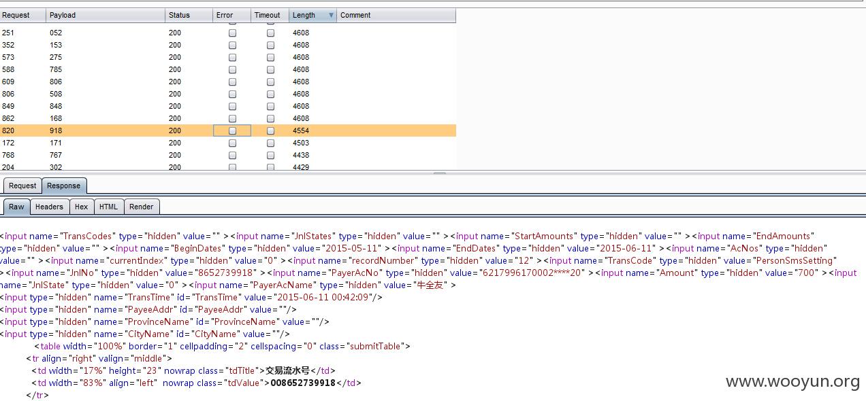Select the row with payload 767
Screen dimensions: 866x401
tap(227, 155)
